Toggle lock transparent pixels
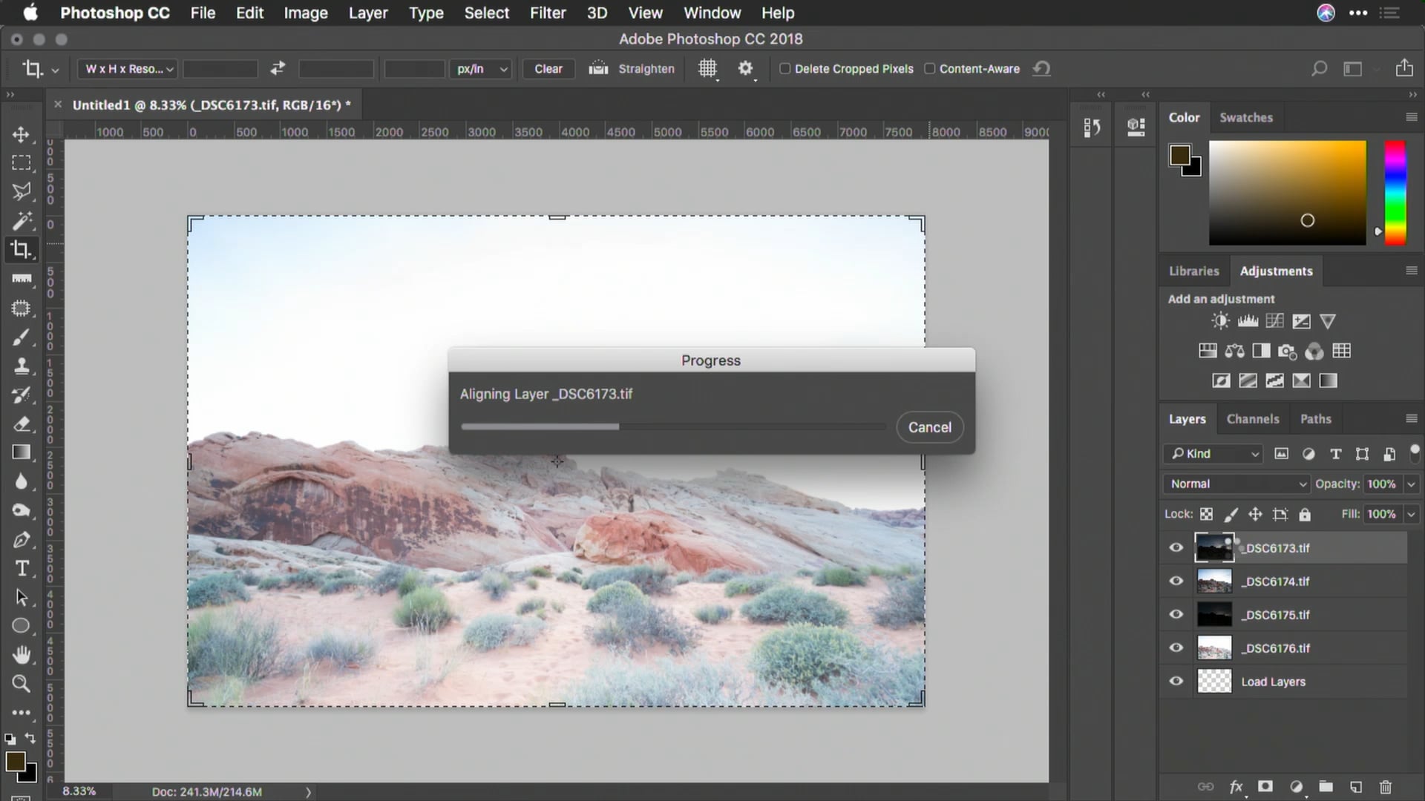The image size is (1425, 801). pos(1207,514)
